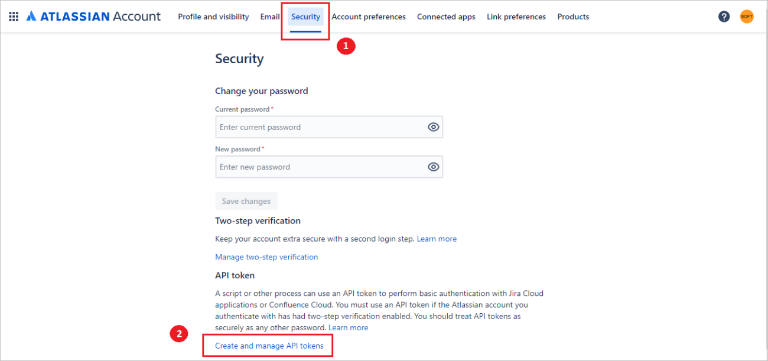Open the Connected apps tab
The height and width of the screenshot is (361, 768).
point(446,17)
